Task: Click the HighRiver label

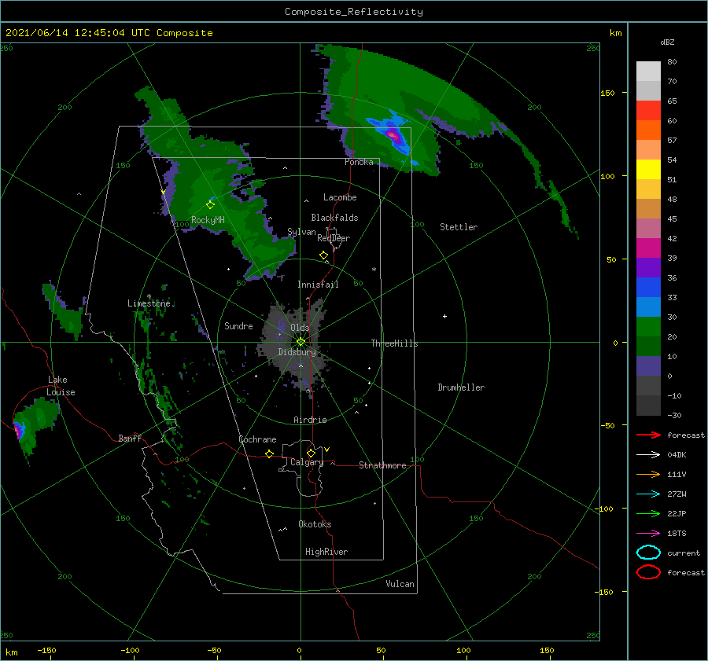Action: [x=326, y=552]
